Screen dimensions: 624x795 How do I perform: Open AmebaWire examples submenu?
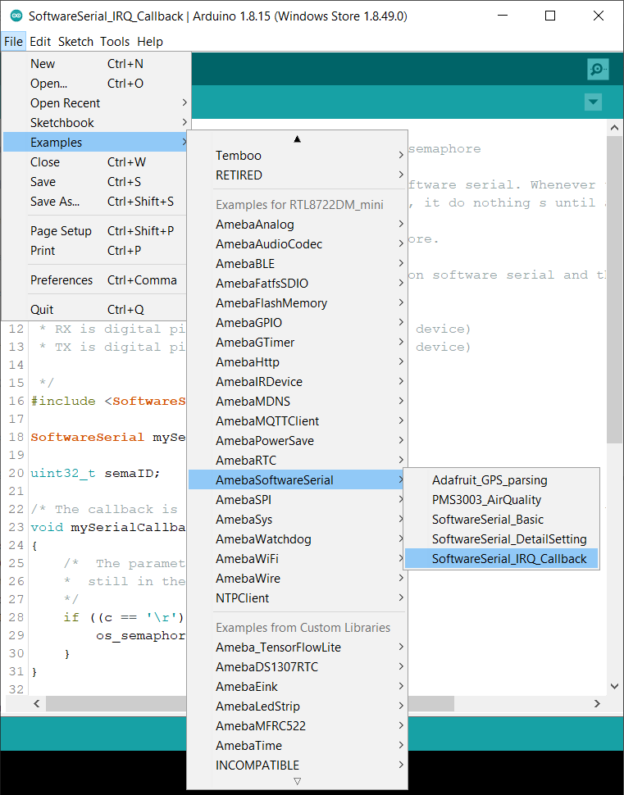[298, 579]
